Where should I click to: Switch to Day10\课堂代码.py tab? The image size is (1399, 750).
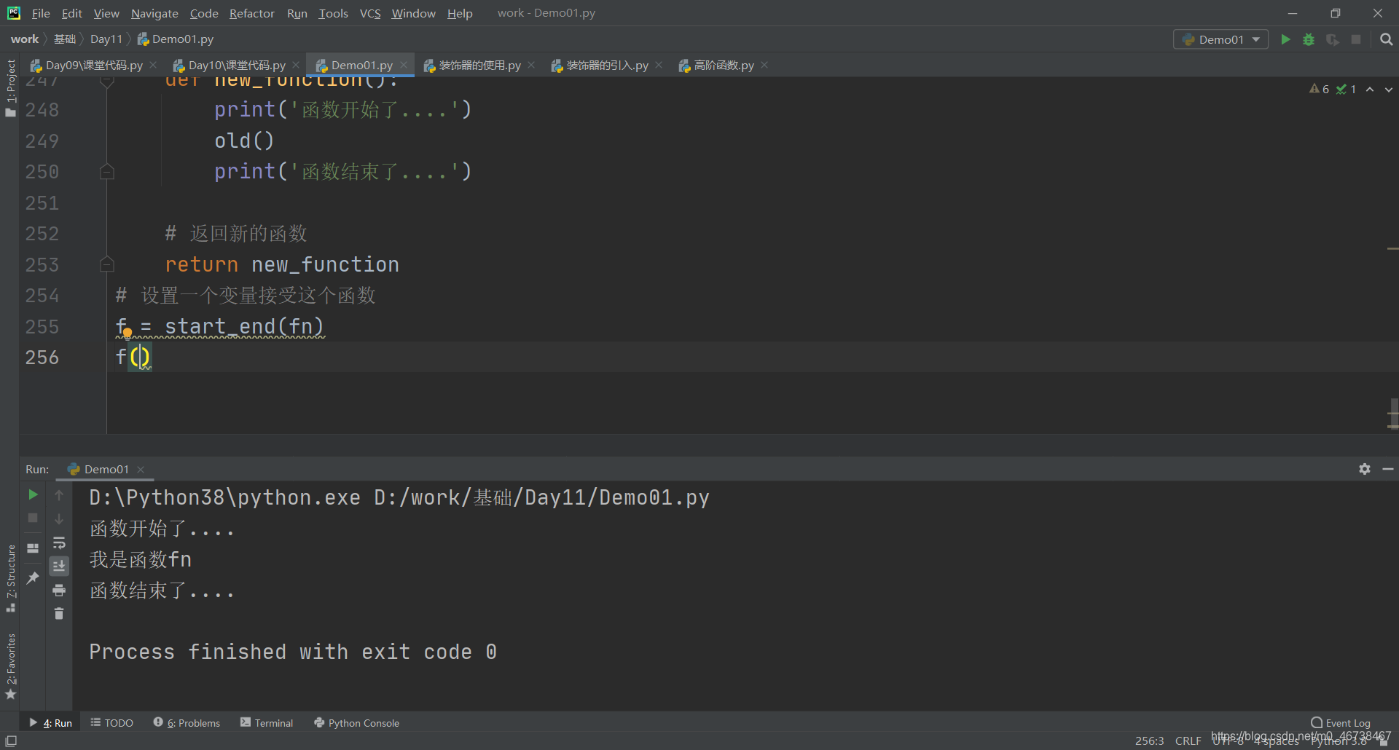tap(236, 66)
